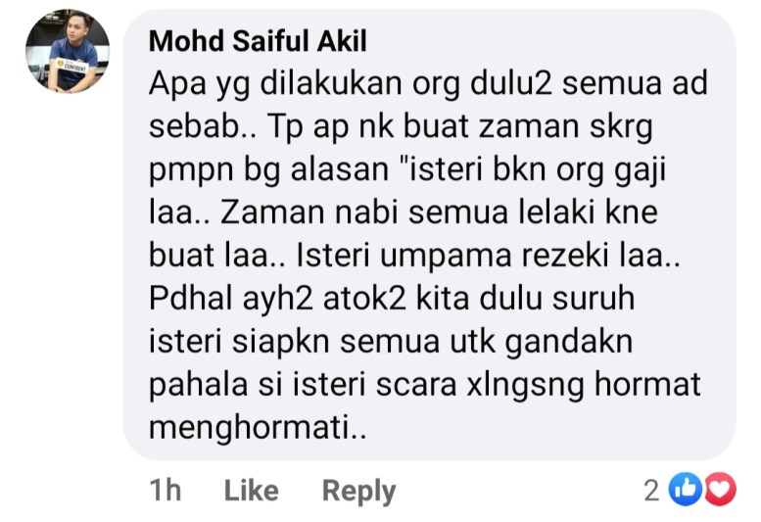Open Mohd Saiful Akil's profile picture

click(68, 51)
